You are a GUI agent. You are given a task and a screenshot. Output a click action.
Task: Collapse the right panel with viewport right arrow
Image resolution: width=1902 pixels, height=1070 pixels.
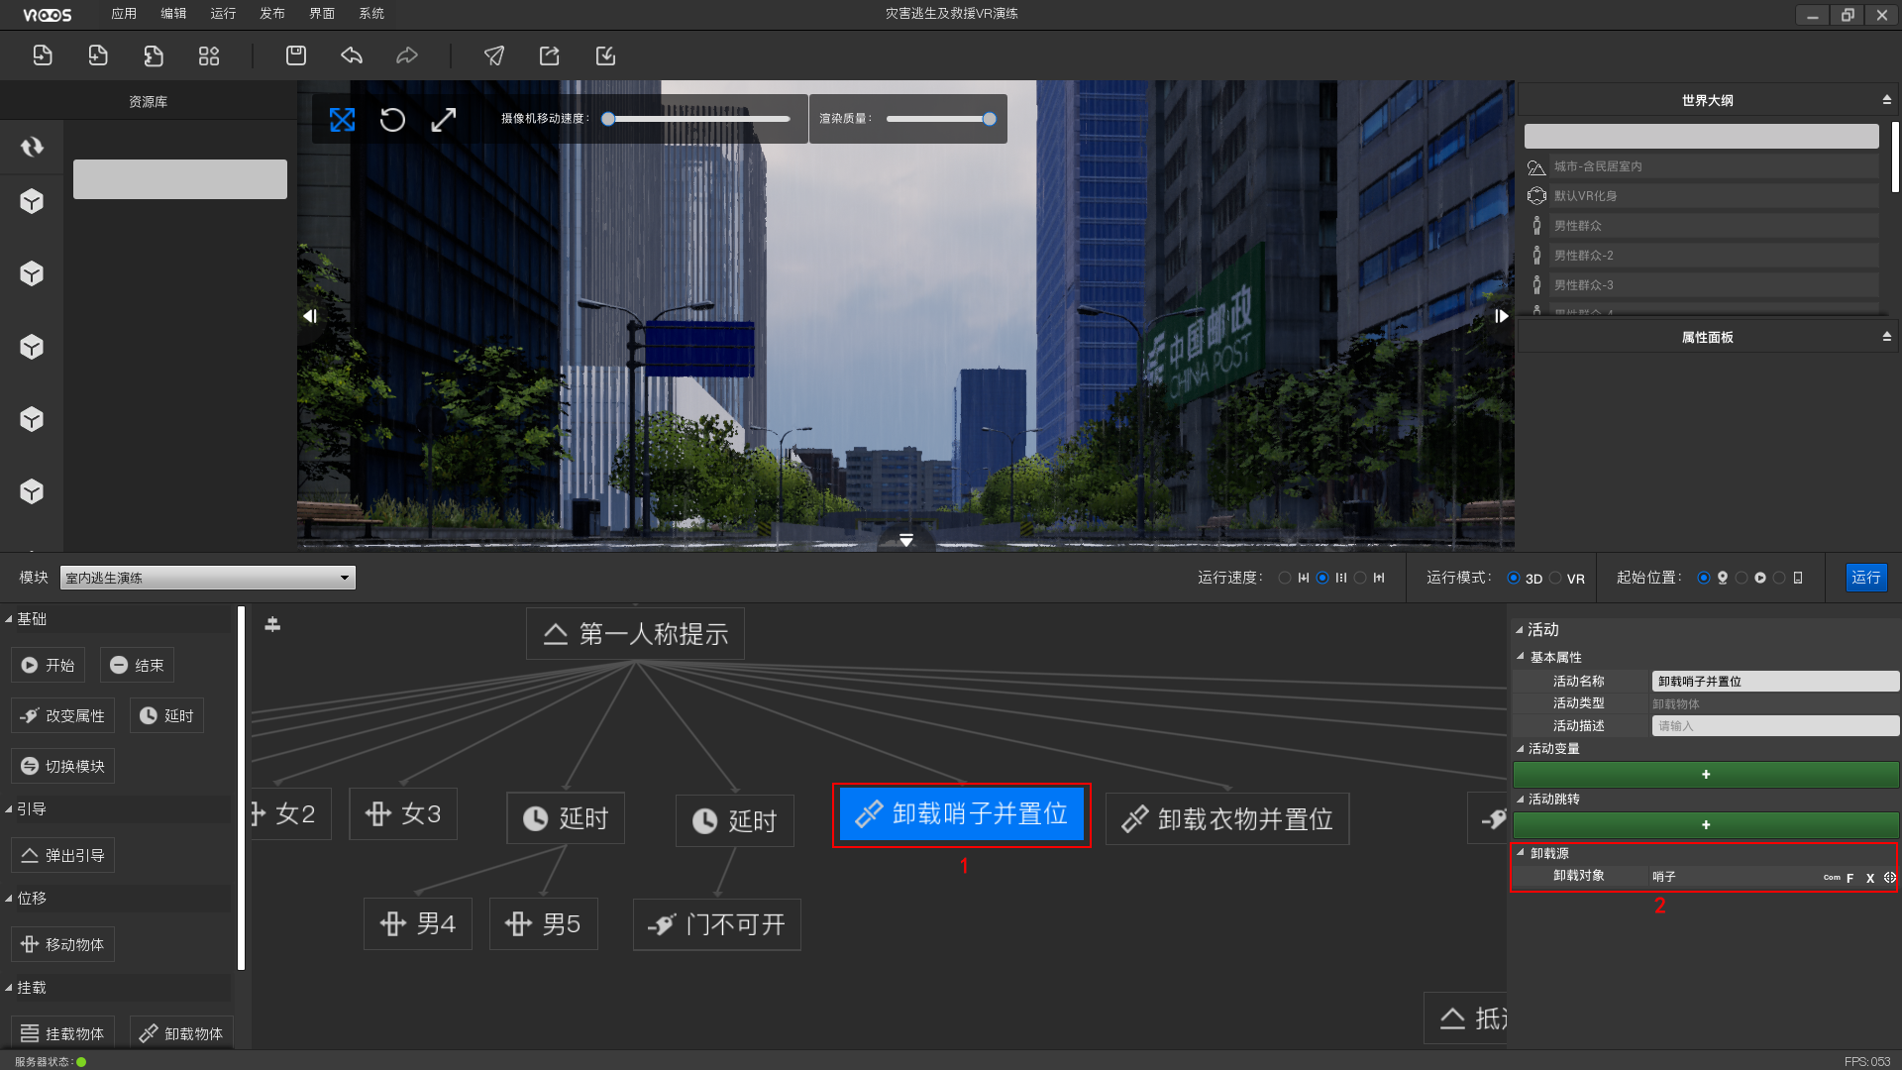(1501, 316)
